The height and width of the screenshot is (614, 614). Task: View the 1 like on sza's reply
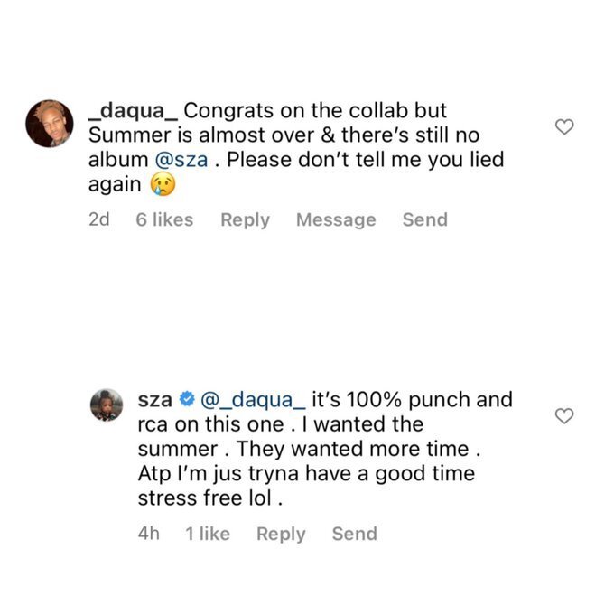pyautogui.click(x=208, y=534)
